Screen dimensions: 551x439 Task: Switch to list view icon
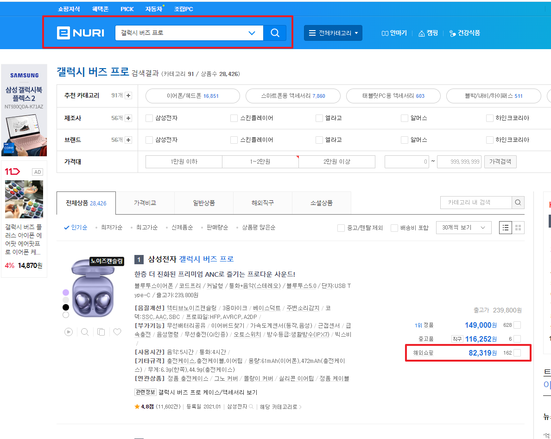(x=505, y=228)
